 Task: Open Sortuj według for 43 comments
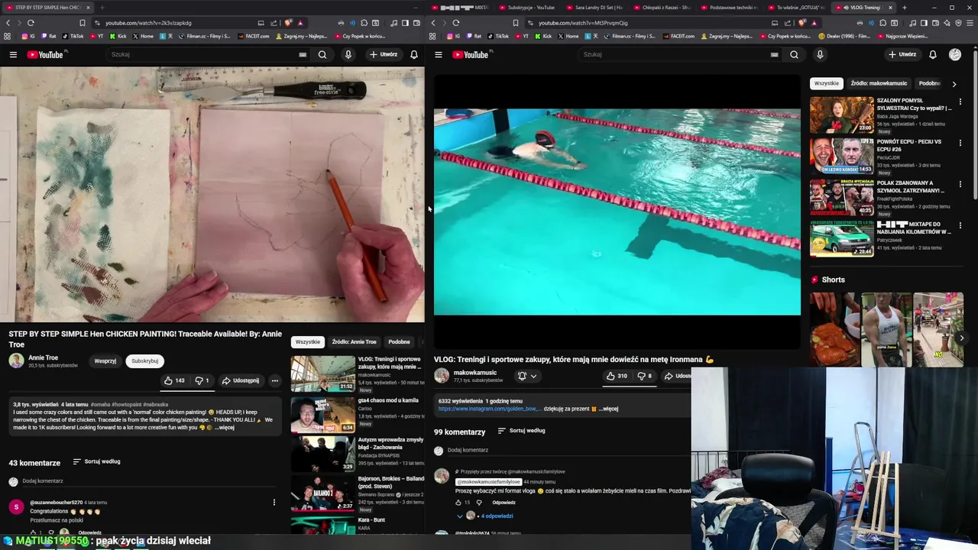(96, 461)
